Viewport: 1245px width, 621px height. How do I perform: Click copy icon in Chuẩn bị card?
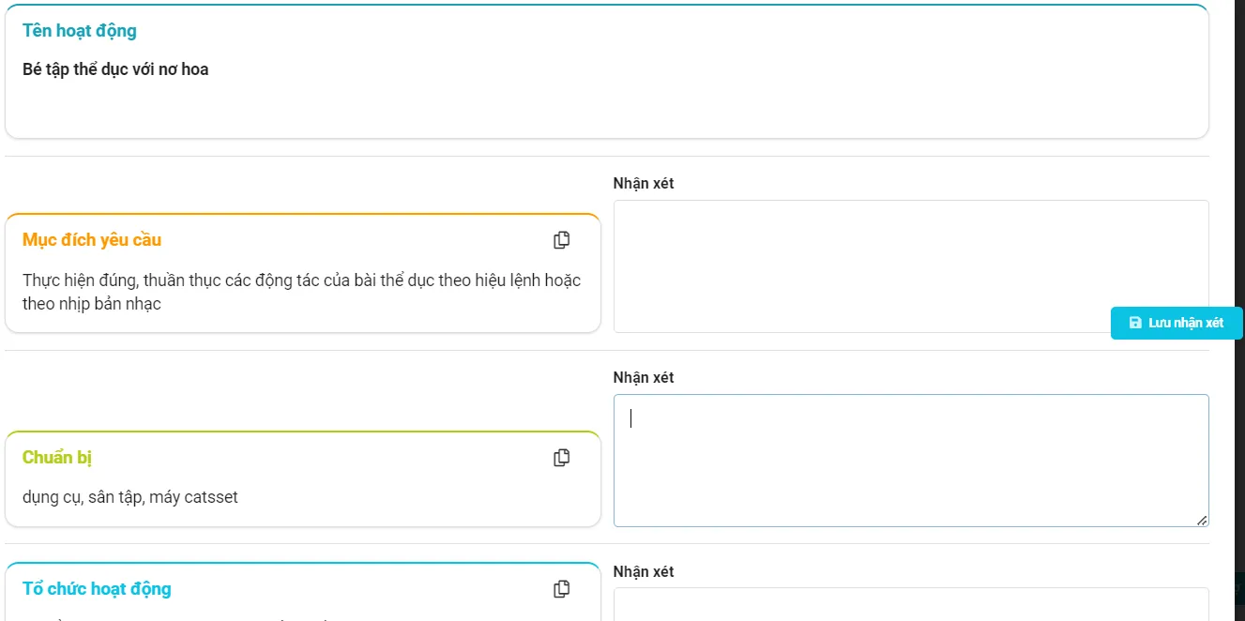click(561, 458)
